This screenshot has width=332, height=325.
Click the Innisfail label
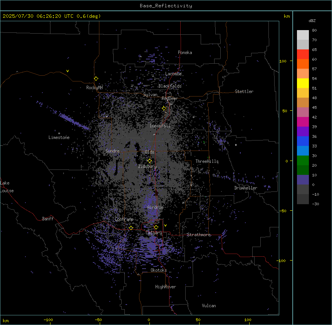160,126
